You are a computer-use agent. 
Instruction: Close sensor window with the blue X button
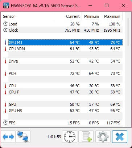coord(120,137)
